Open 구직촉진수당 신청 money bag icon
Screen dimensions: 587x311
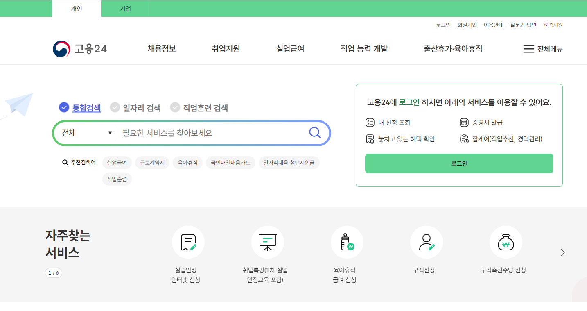[506, 242]
